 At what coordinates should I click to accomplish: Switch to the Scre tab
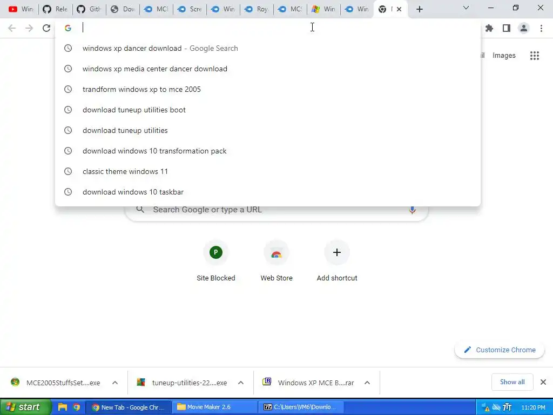click(190, 9)
